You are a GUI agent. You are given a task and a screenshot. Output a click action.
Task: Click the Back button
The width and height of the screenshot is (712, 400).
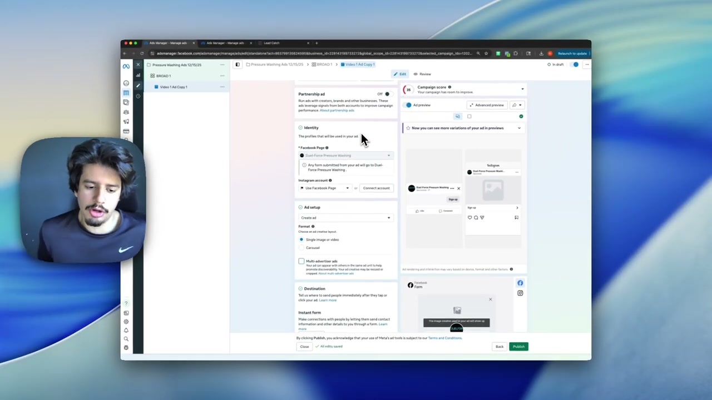[x=500, y=347]
